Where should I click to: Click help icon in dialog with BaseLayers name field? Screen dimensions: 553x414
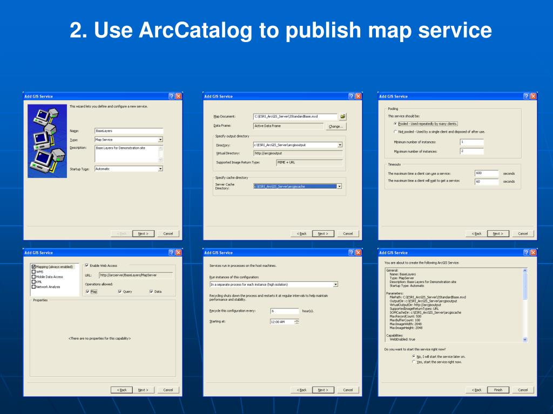click(171, 96)
